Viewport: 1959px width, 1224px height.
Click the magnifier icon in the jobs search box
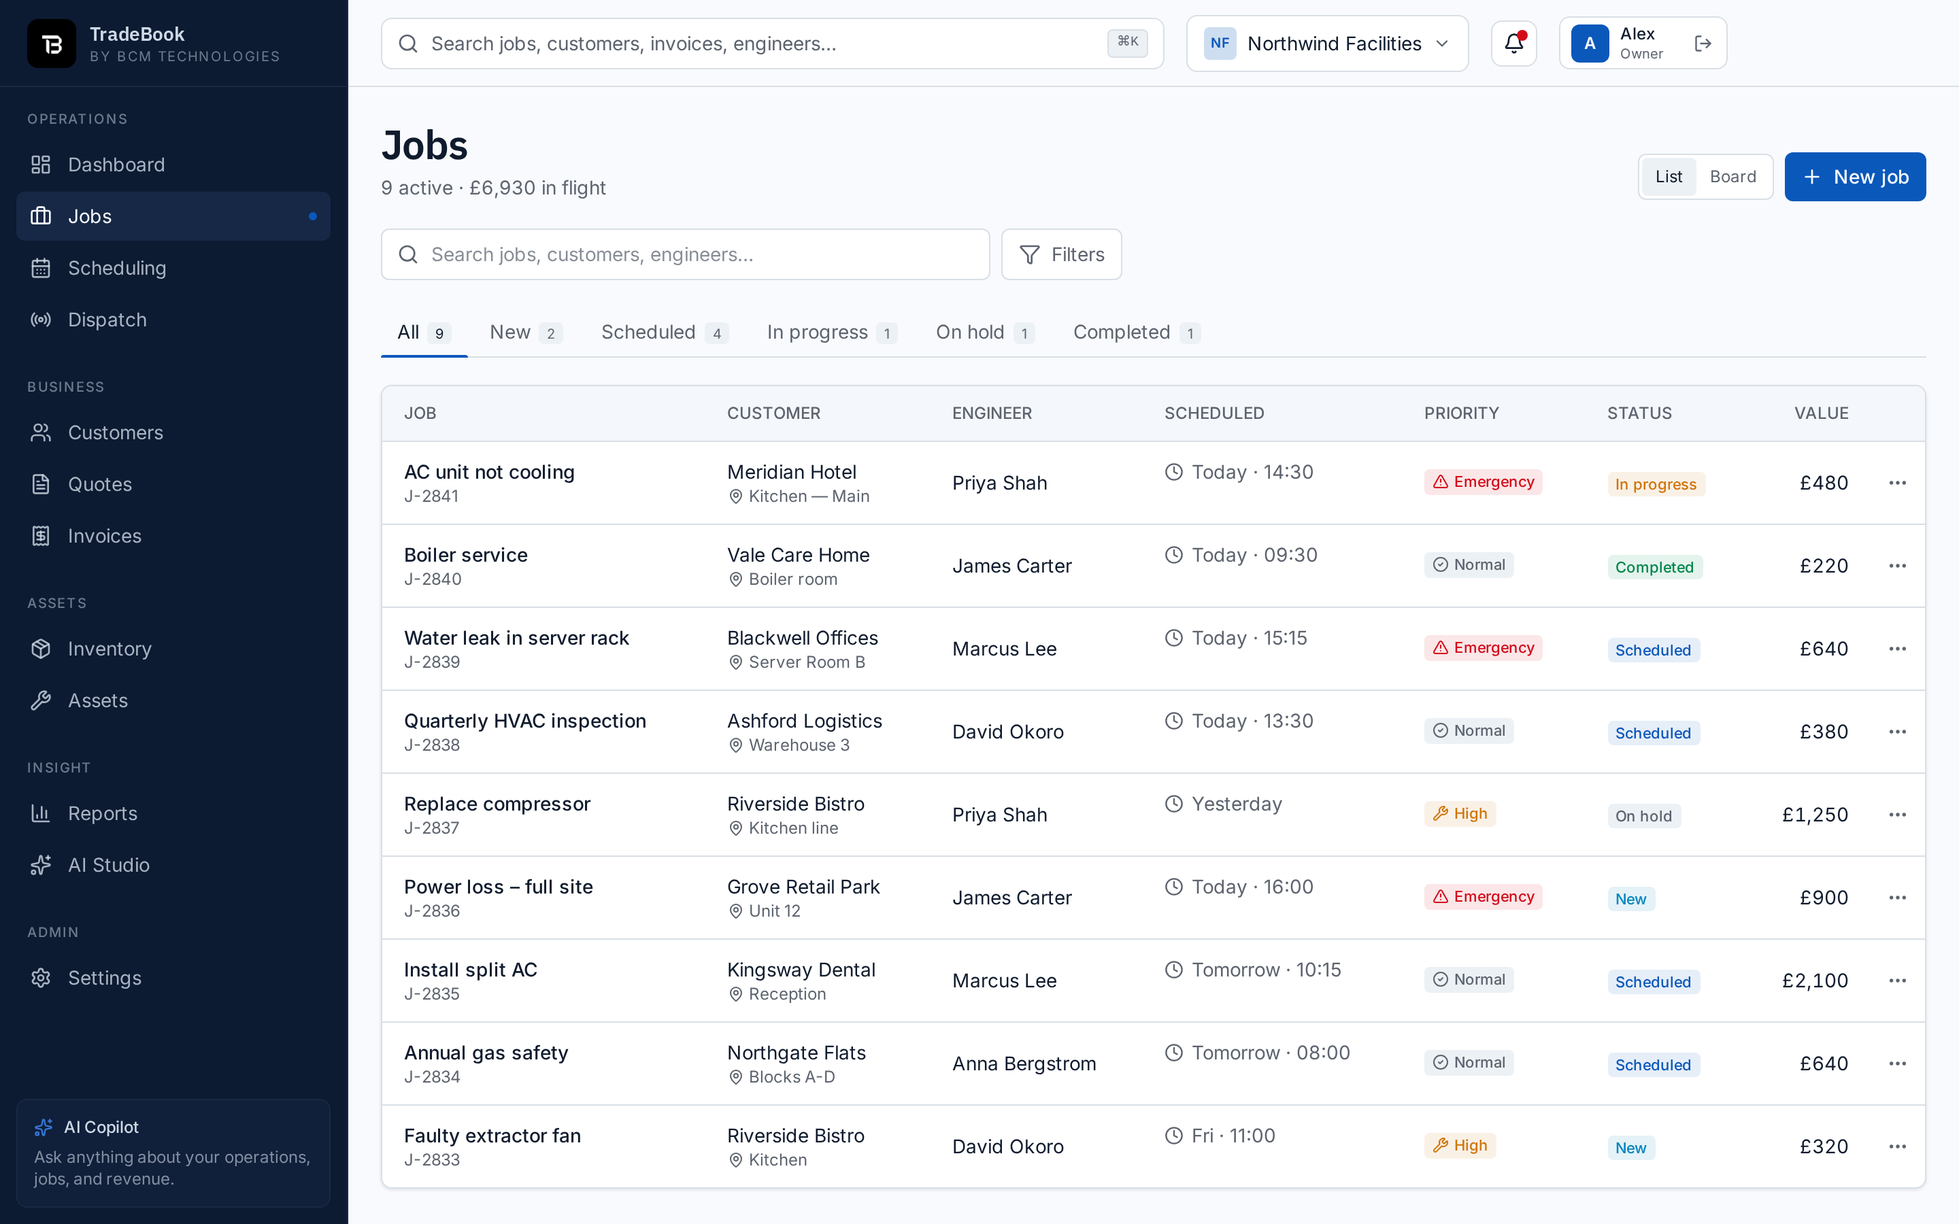pyautogui.click(x=409, y=255)
